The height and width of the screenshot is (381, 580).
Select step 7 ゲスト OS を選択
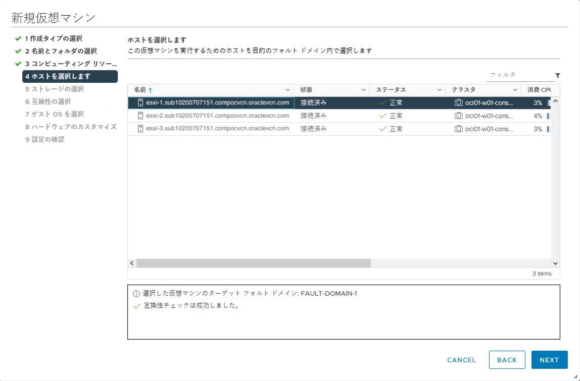(x=55, y=114)
